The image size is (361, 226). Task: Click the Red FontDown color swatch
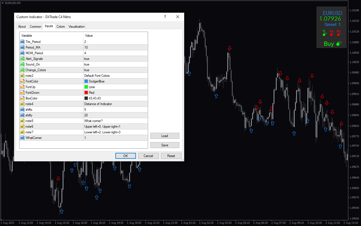(x=86, y=93)
